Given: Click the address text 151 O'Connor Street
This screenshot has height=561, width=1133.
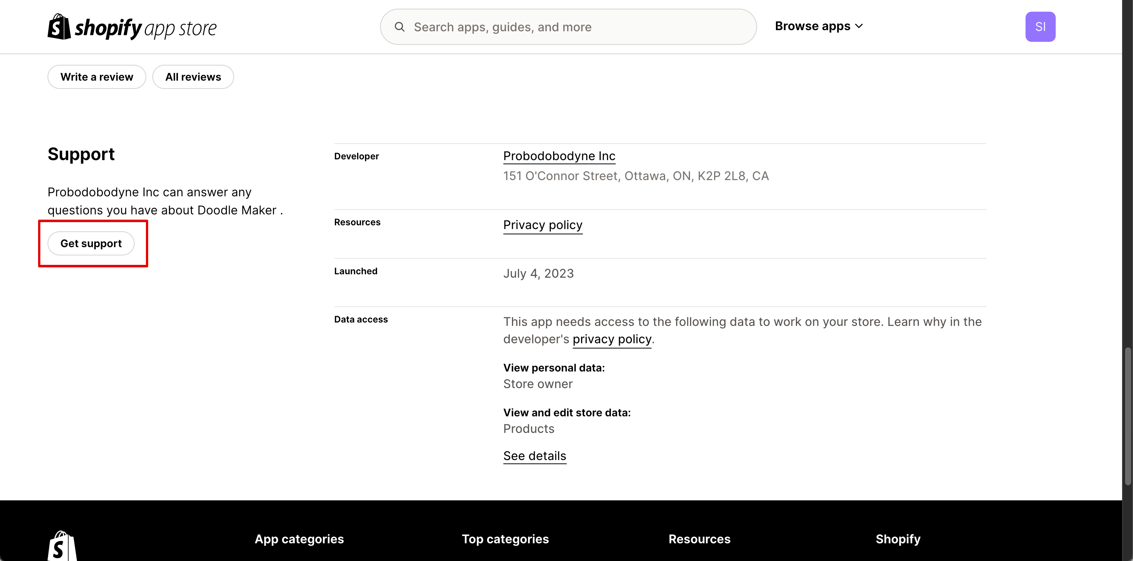Looking at the screenshot, I should click(x=636, y=176).
